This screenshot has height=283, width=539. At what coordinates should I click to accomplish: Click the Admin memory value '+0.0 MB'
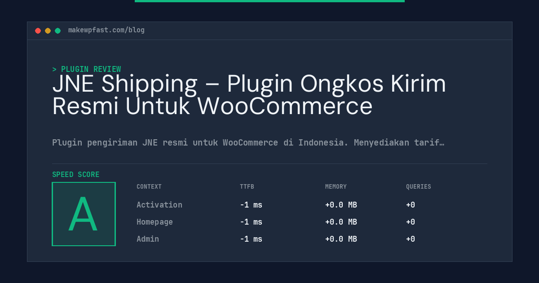point(341,239)
